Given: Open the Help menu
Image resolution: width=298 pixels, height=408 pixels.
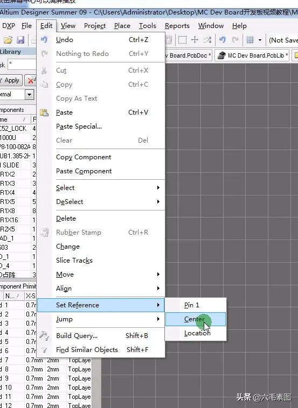Looking at the screenshot, I should pos(239,26).
